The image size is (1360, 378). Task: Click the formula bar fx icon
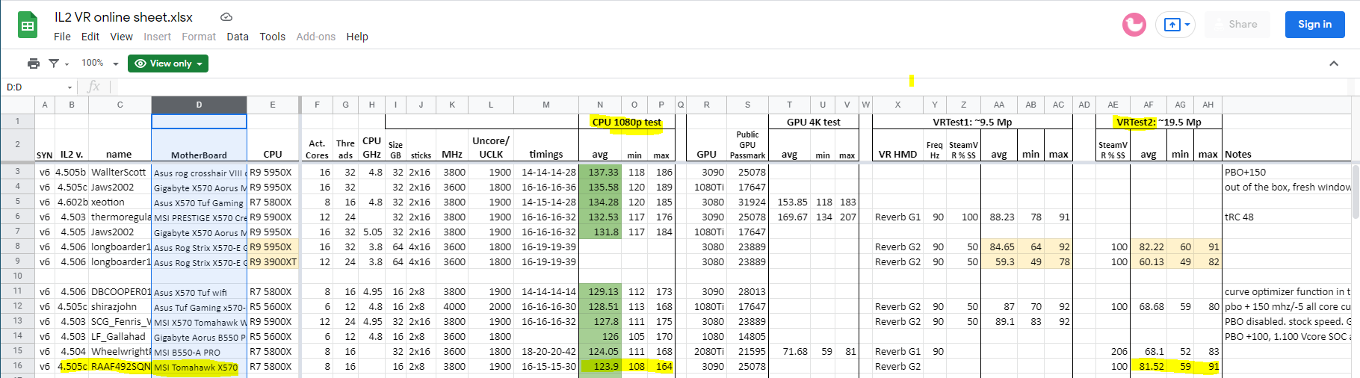click(93, 87)
